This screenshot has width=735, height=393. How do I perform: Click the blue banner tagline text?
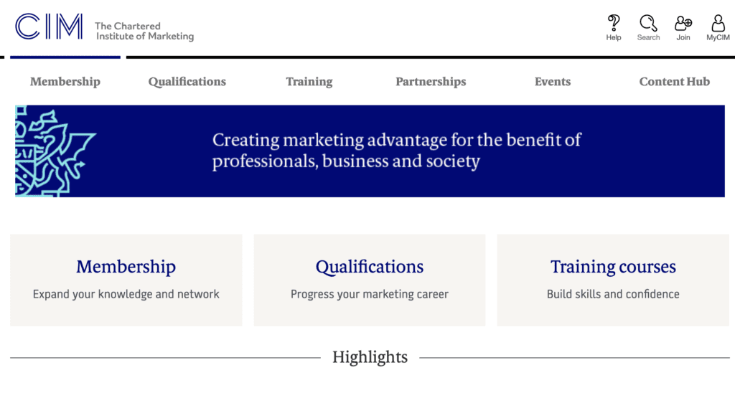[396, 151]
